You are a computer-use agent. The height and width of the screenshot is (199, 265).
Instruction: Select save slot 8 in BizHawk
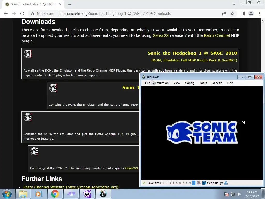[187, 183]
